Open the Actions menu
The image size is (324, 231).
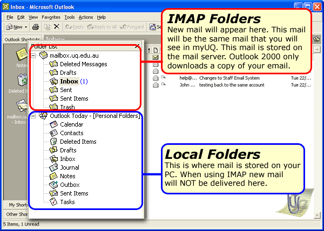tap(86, 17)
